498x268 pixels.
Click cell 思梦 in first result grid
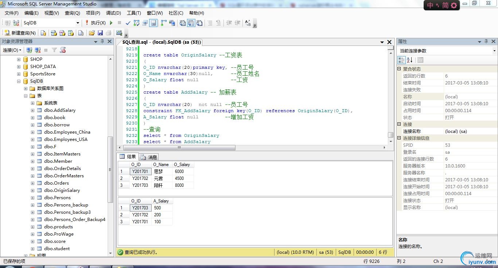pyautogui.click(x=162, y=172)
